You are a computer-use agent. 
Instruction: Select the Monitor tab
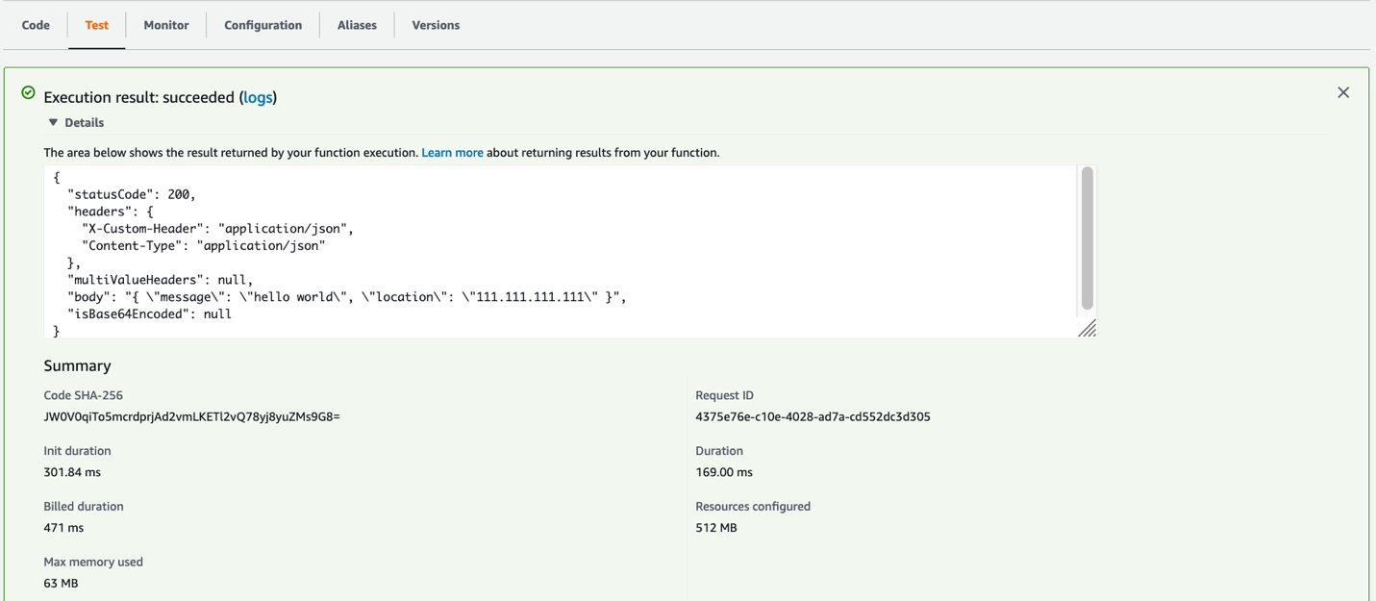165,25
